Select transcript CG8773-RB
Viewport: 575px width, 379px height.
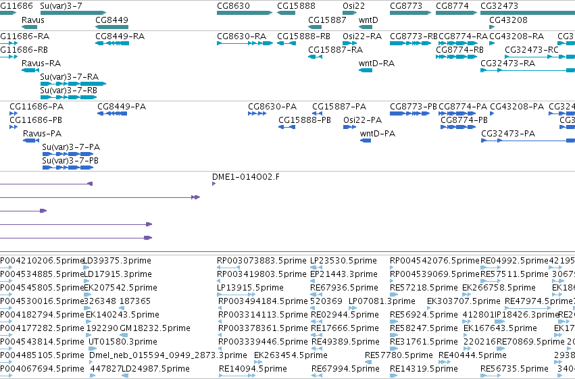411,43
